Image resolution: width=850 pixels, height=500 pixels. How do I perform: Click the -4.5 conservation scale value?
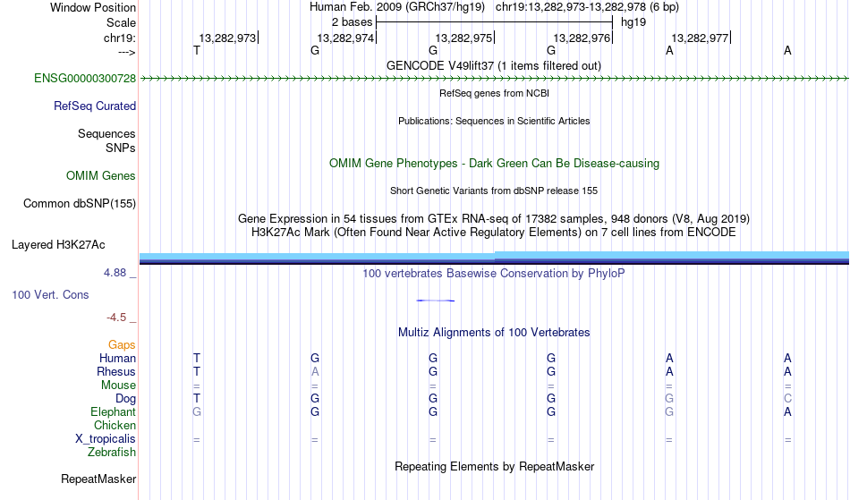pyautogui.click(x=116, y=318)
